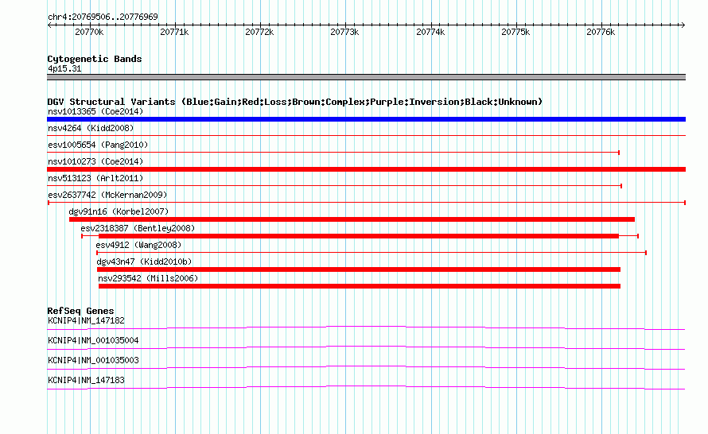Image resolution: width=708 pixels, height=434 pixels.
Task: Click the 20776k ruler tick label
Action: point(601,32)
